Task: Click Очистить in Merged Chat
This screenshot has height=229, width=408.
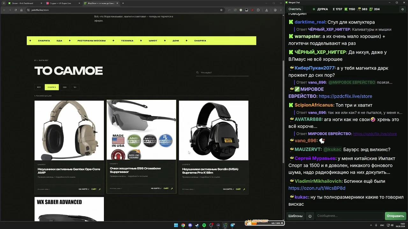Action: click(295, 9)
